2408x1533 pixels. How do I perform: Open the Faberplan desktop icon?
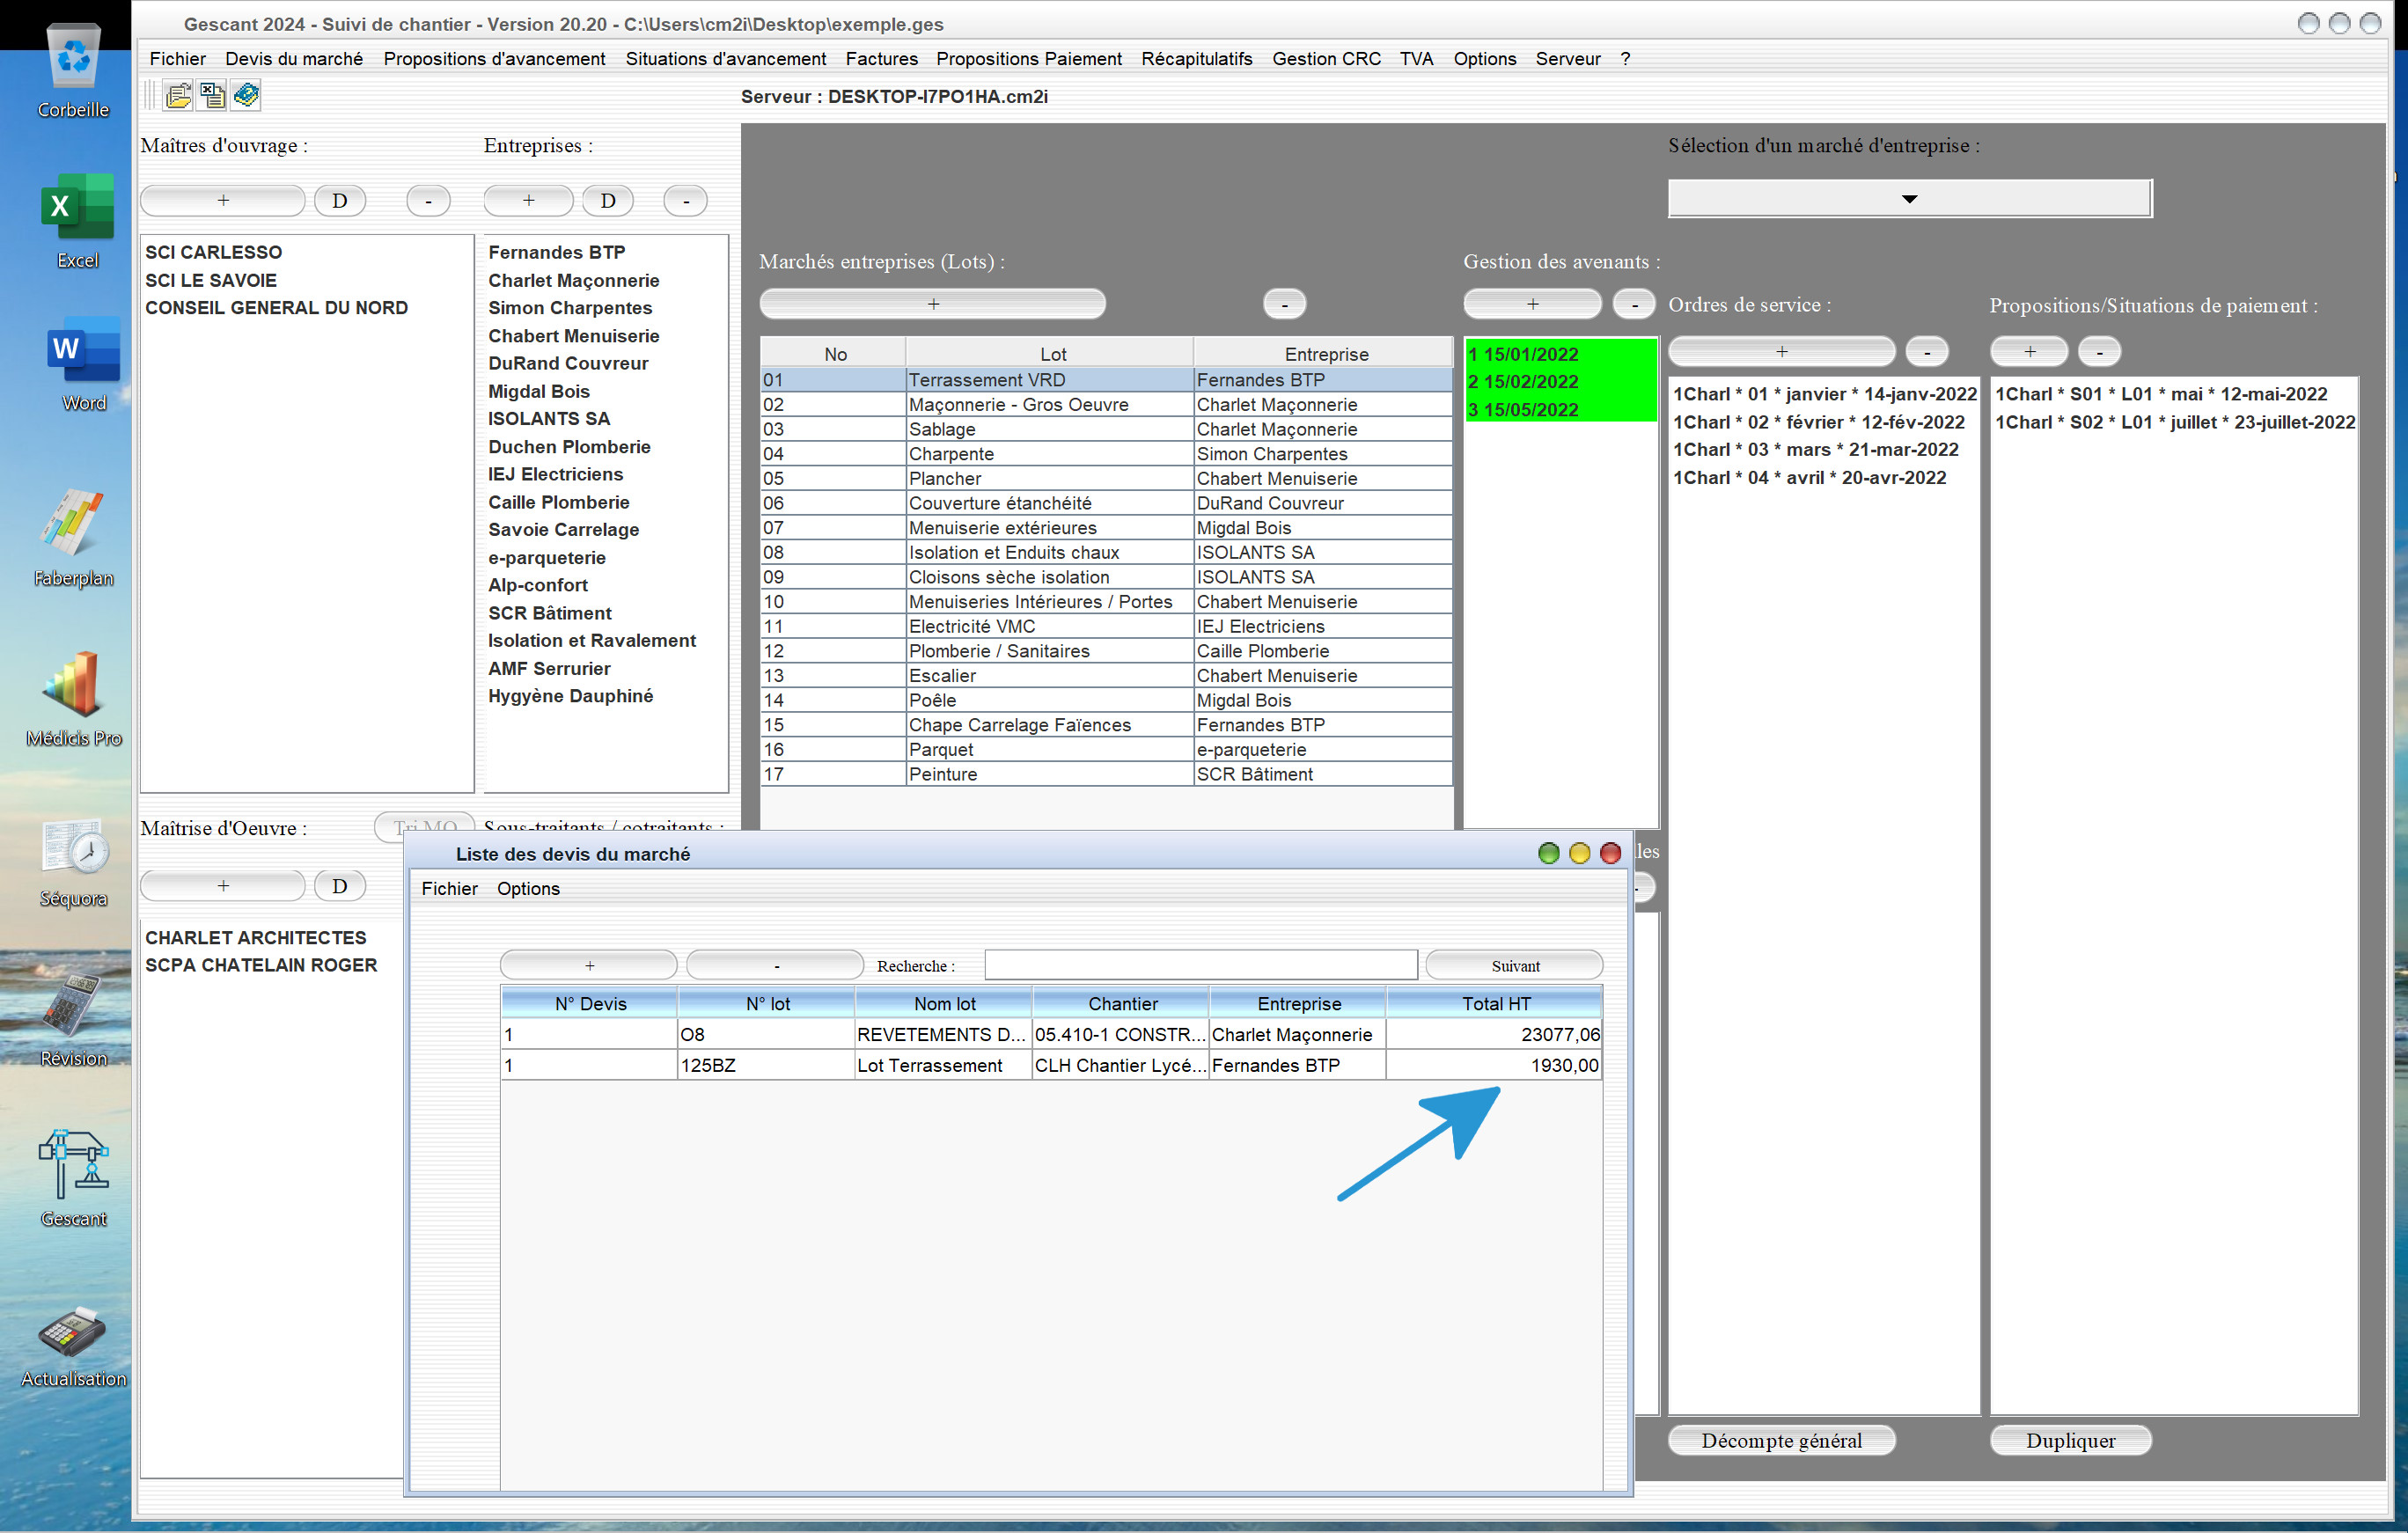coord(73,538)
